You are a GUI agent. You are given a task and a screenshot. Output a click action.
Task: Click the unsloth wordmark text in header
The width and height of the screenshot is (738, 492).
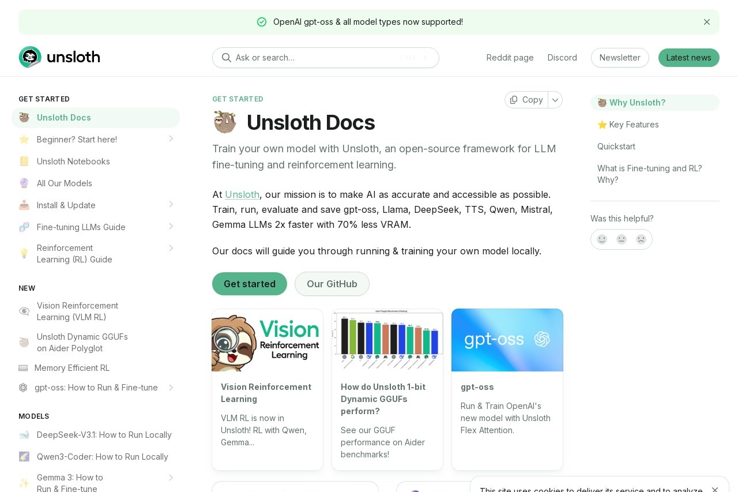(73, 57)
